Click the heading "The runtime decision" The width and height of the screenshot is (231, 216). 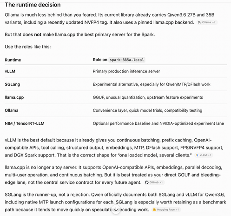(x=33, y=5)
